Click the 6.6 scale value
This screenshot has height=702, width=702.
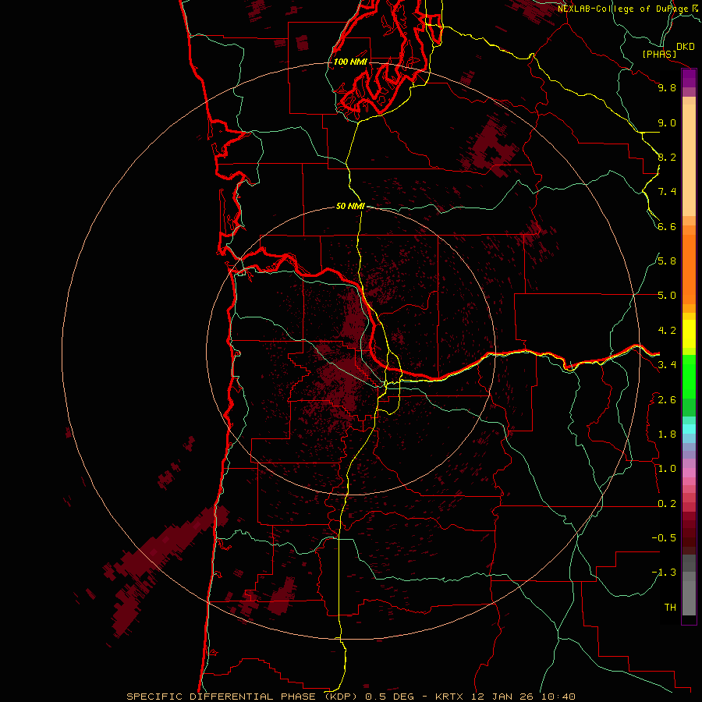(667, 226)
